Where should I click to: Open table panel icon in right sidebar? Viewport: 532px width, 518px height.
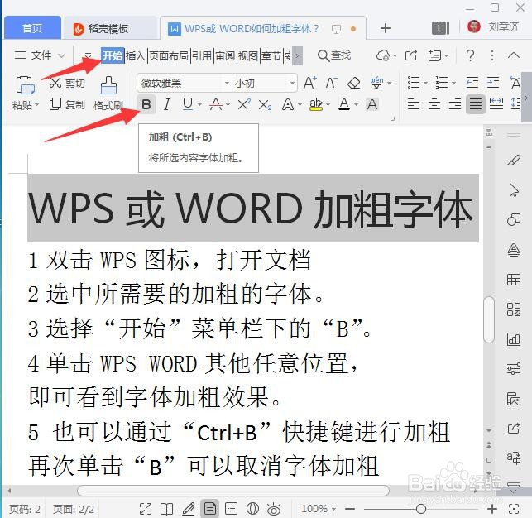514,280
